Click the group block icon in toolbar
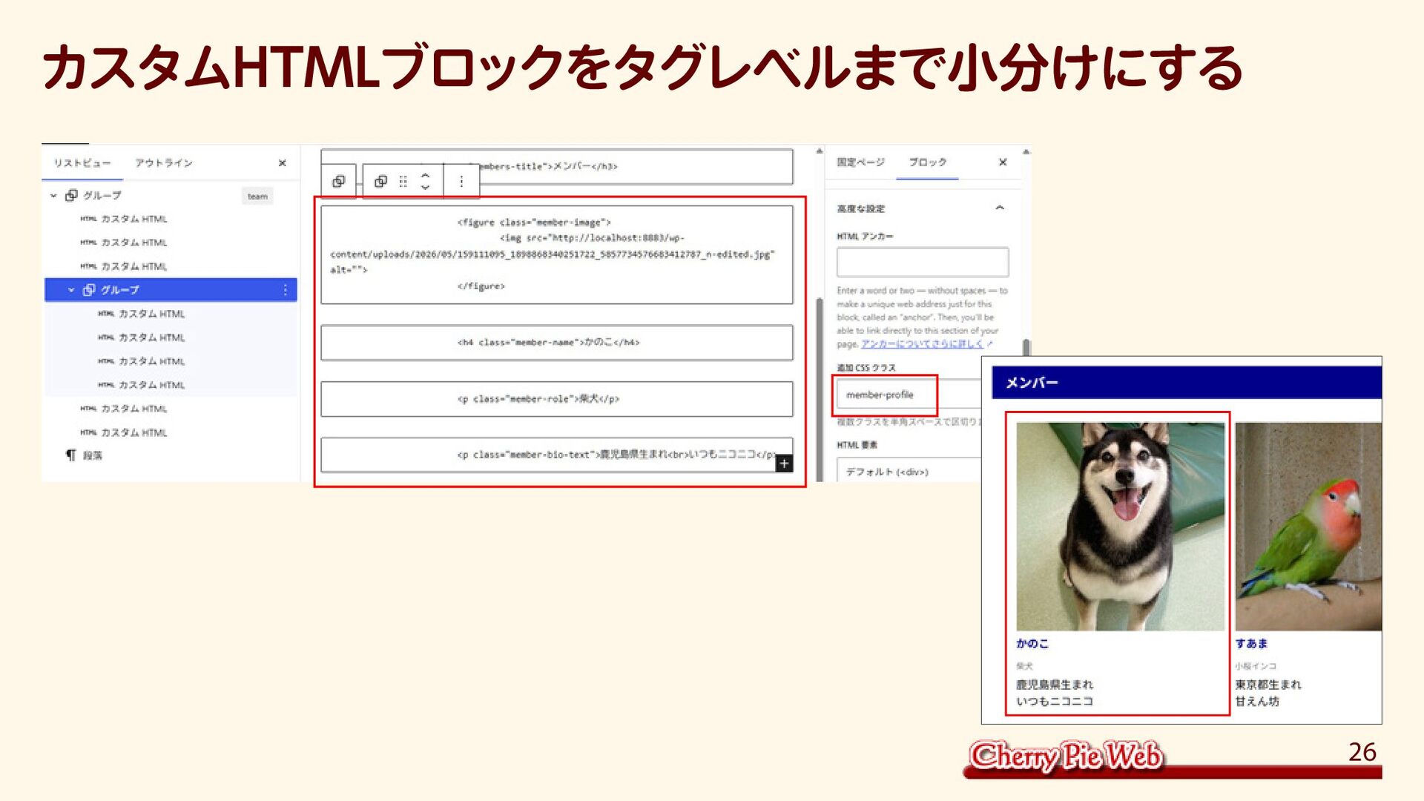Image resolution: width=1424 pixels, height=801 pixels. (380, 182)
